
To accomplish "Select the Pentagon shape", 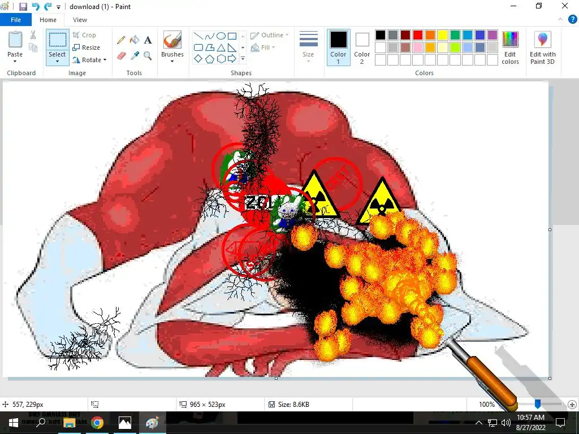I will coord(210,59).
